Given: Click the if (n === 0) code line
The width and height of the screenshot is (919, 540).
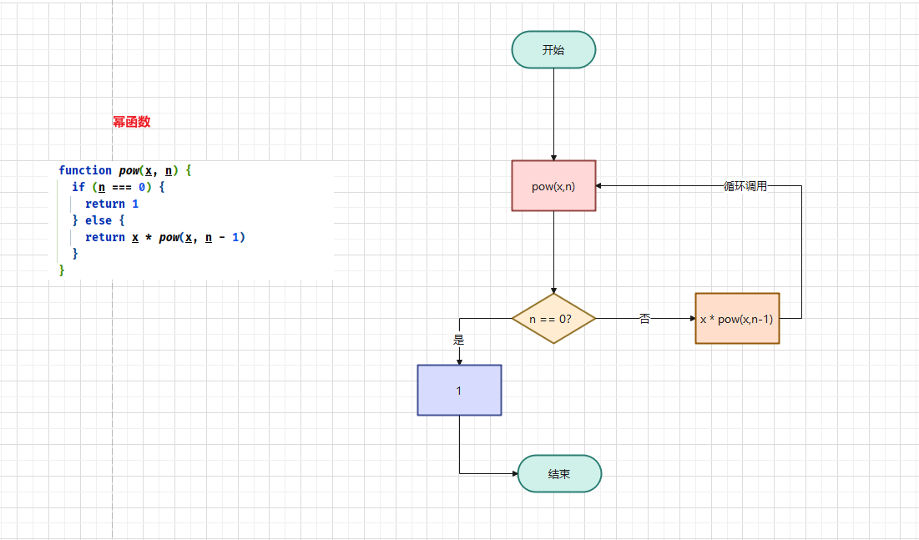Looking at the screenshot, I should [119, 187].
